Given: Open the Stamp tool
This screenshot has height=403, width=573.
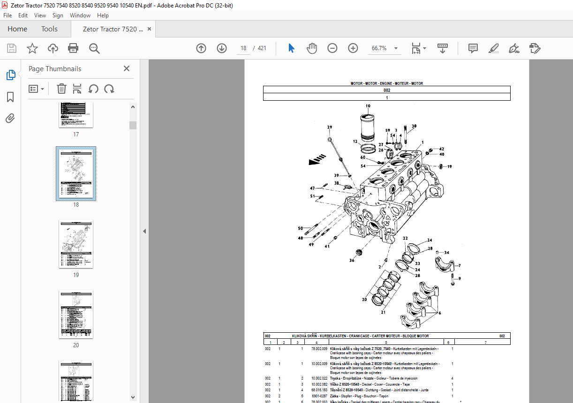Looking at the screenshot, I should click(x=535, y=48).
